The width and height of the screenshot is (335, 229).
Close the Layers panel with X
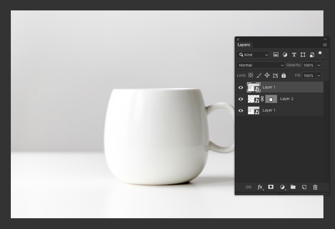[238, 39]
